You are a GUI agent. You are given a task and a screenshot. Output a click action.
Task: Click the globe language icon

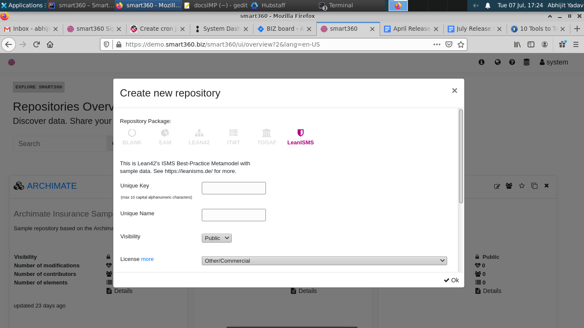click(x=498, y=62)
